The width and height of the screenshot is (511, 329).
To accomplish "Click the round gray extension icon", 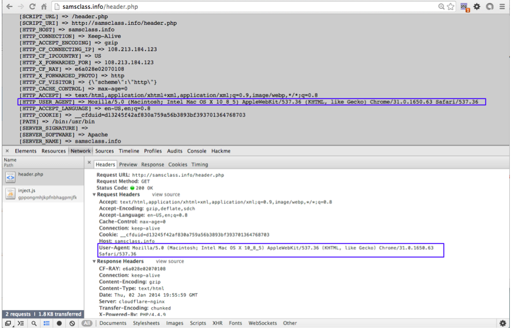I will point(490,6).
